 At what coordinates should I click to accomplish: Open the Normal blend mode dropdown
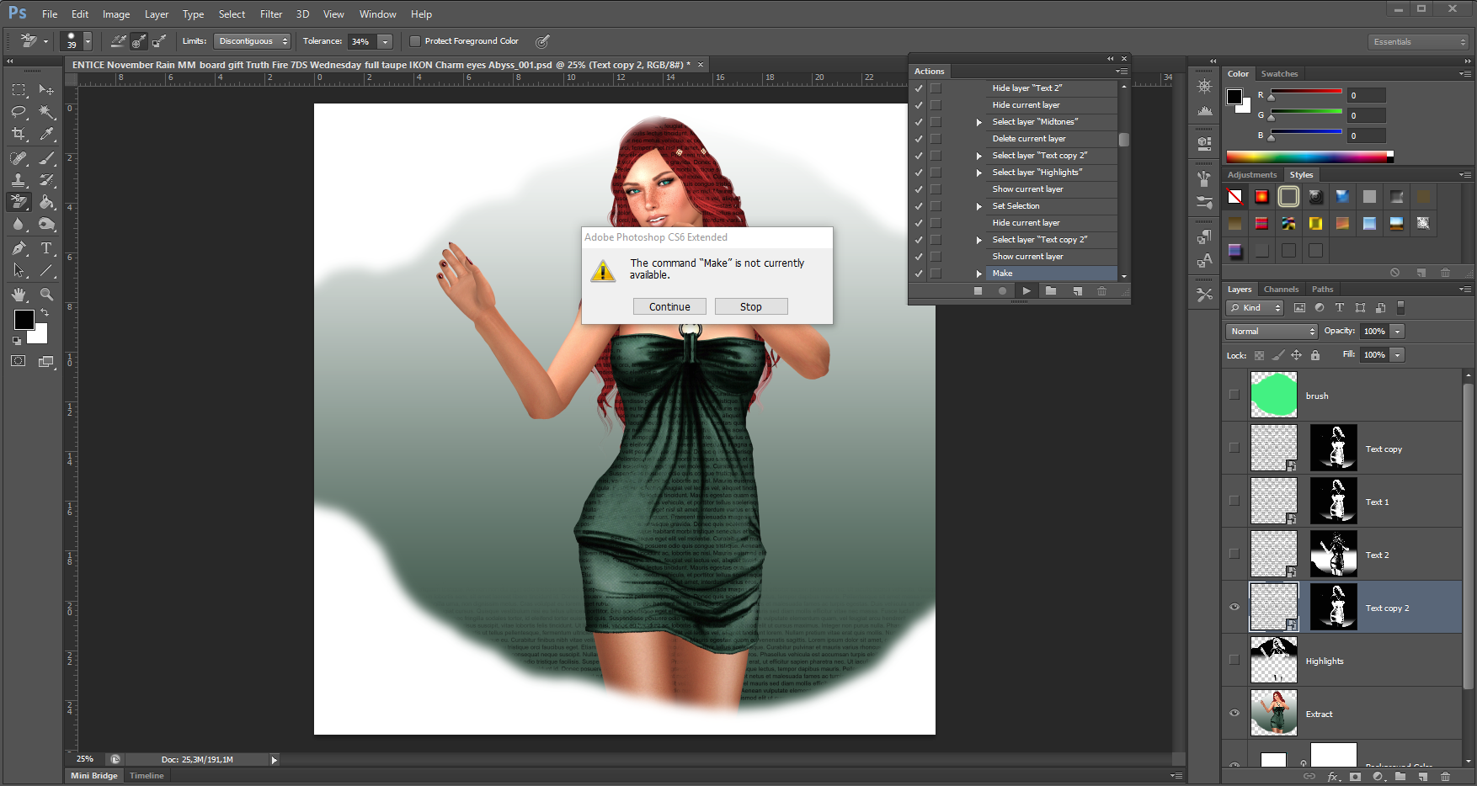[x=1271, y=332]
